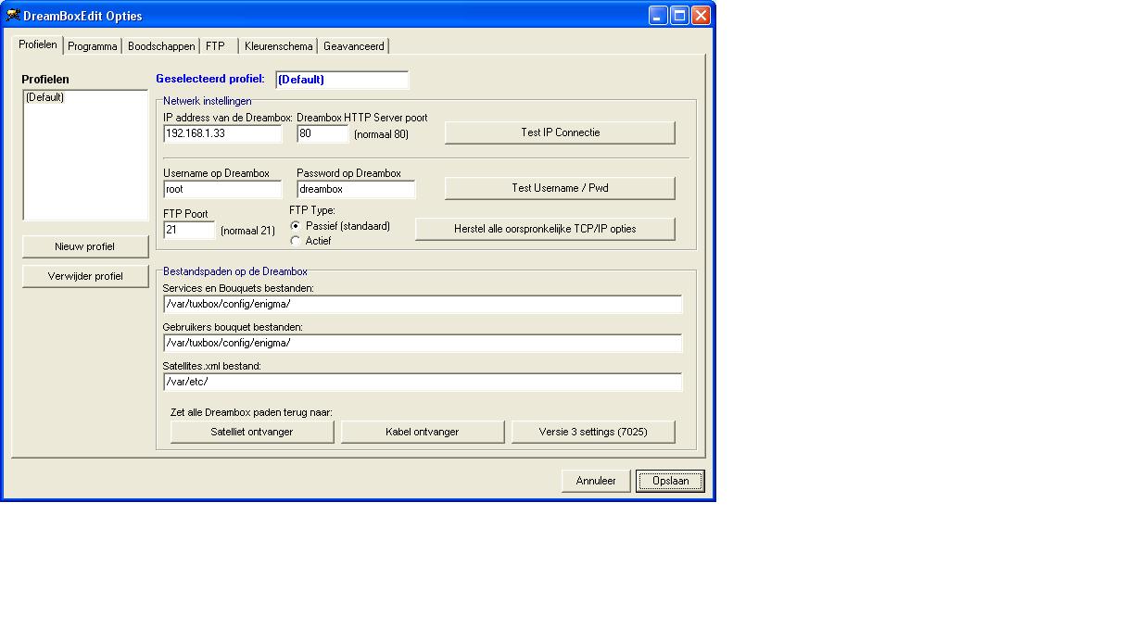The width and height of the screenshot is (1138, 641).
Task: Click the Test Username / Pwd button
Action: (560, 188)
